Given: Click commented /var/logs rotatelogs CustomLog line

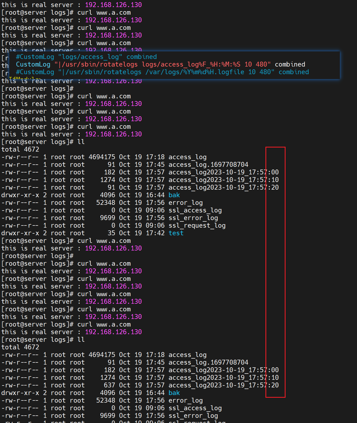Looking at the screenshot, I should pos(162,72).
